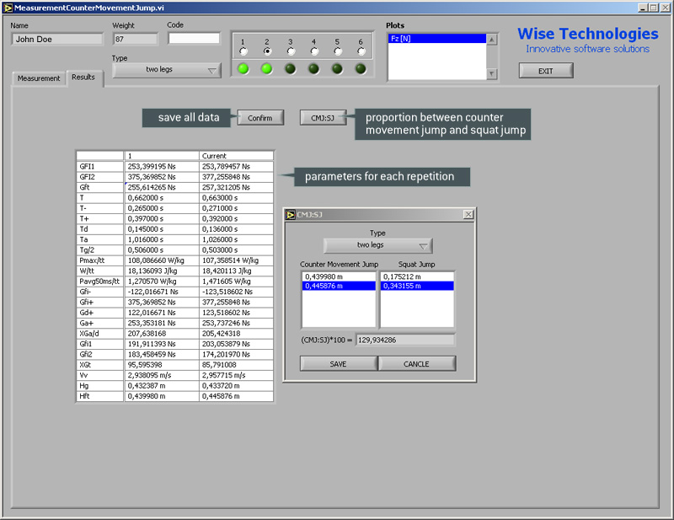Click cell -122,016671 Ns in Gfi- row
674x520 pixels.
162,292
